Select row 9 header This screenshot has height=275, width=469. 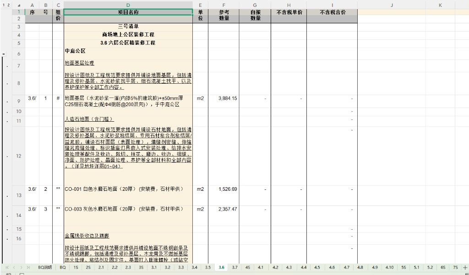tap(18, 101)
